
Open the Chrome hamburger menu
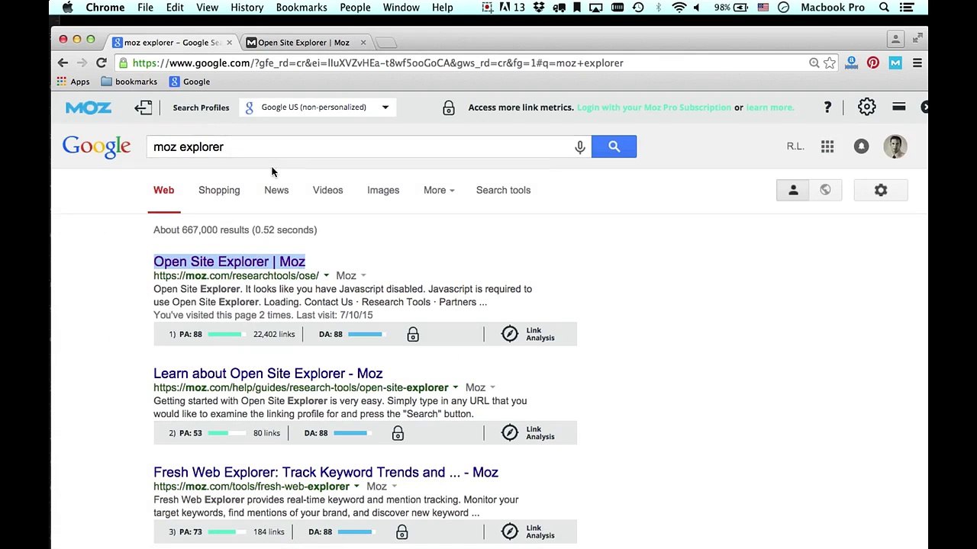pyautogui.click(x=917, y=63)
